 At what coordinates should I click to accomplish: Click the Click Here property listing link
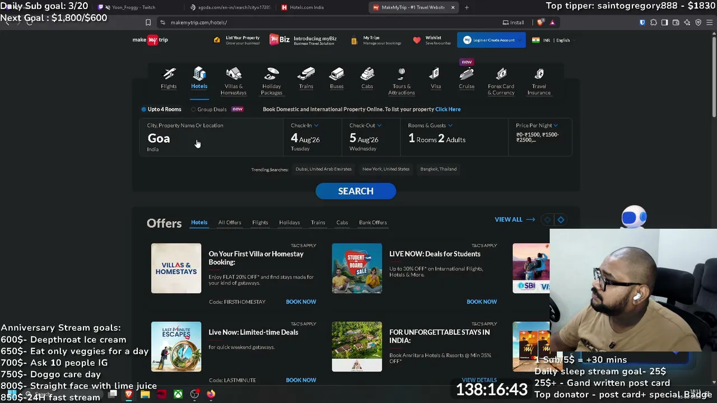(448, 109)
